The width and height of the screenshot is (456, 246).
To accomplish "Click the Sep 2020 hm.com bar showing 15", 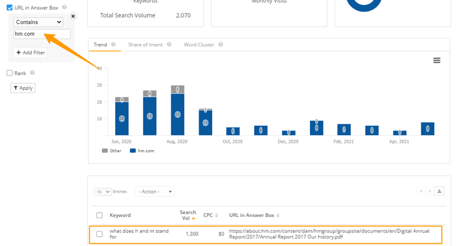I will [x=205, y=123].
